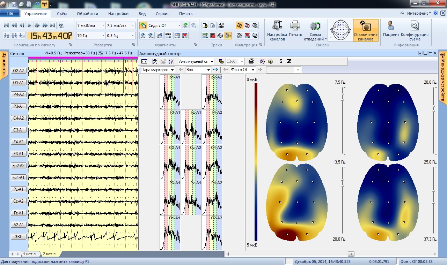Image resolution: width=447 pixels, height=265 pixels.
Task: Click fast rewind in signal navigation
Action: [14, 25]
